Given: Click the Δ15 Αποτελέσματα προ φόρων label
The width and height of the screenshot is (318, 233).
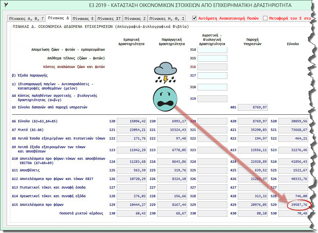Looking at the screenshot, I should click(x=38, y=205).
